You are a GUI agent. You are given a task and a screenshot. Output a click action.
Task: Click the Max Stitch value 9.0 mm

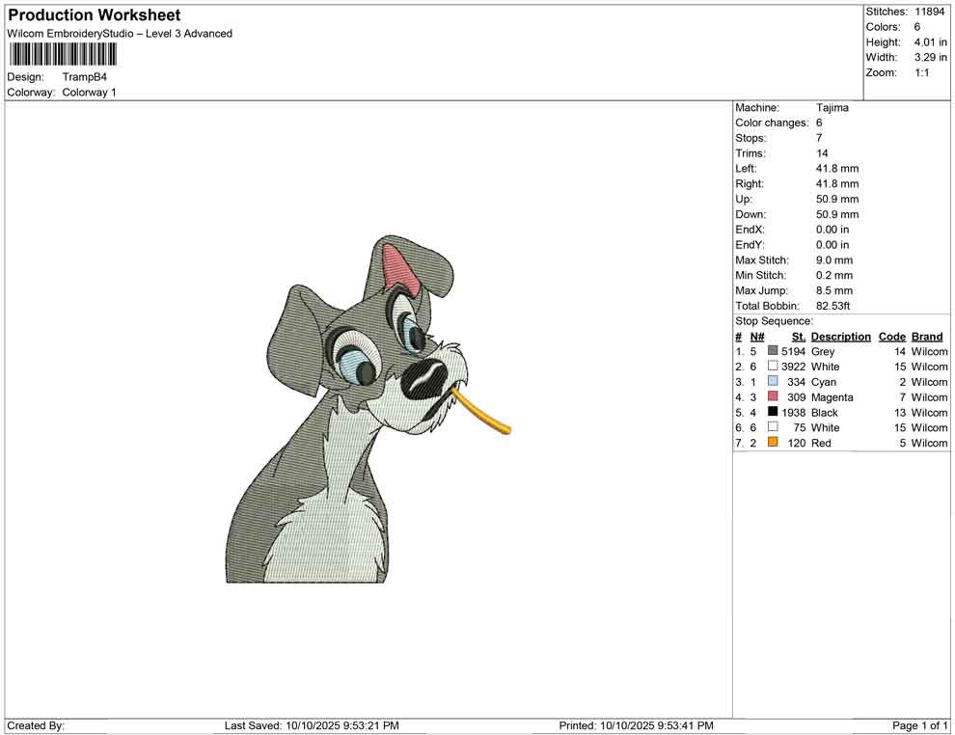pyautogui.click(x=834, y=260)
